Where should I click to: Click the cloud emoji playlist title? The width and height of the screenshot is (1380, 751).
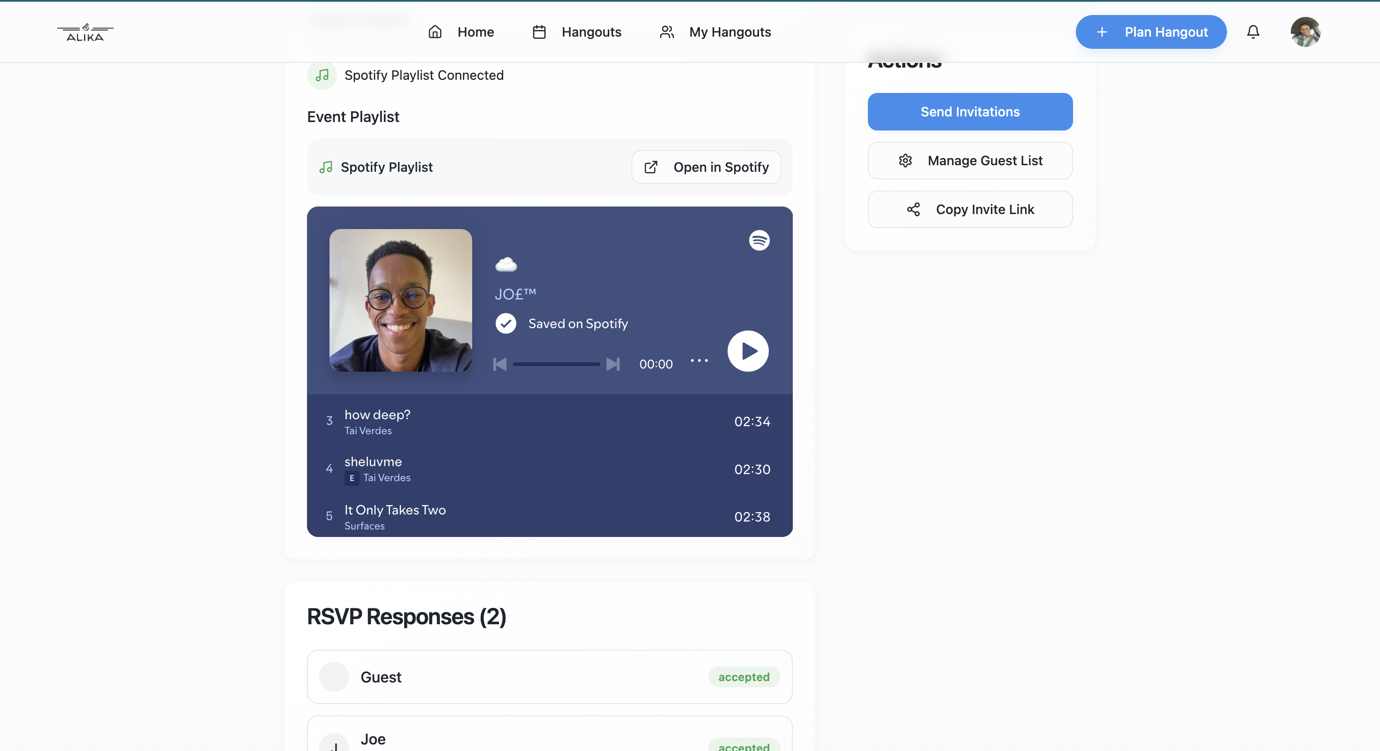click(506, 264)
